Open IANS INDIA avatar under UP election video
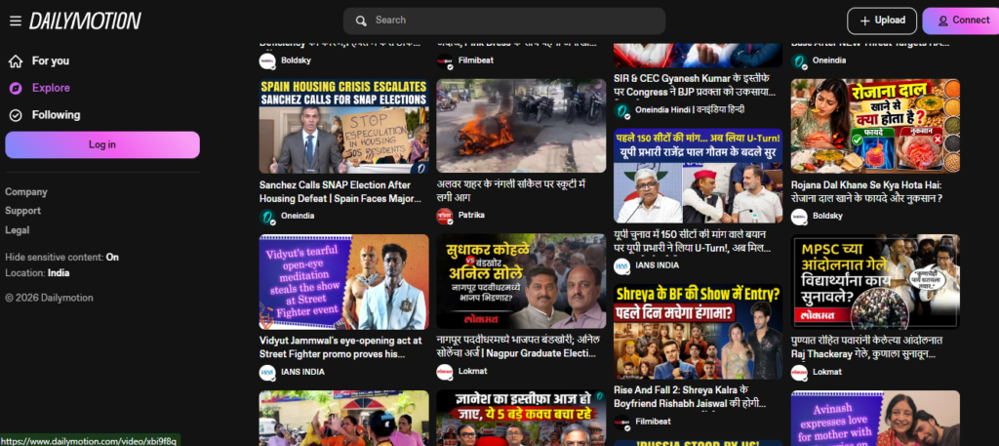Screen dimensions: 999x446 (x=621, y=266)
